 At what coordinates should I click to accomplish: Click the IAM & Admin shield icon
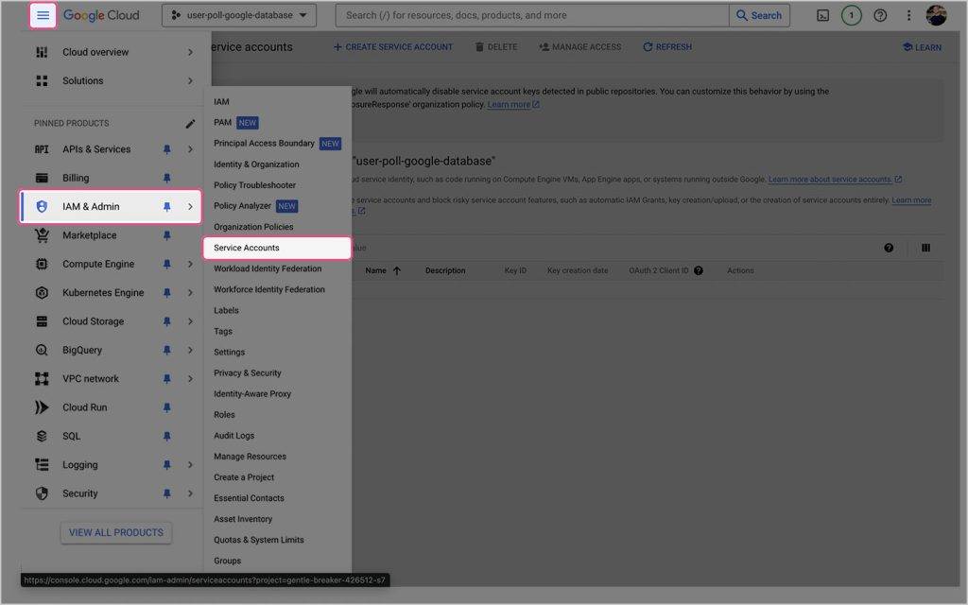click(x=42, y=207)
